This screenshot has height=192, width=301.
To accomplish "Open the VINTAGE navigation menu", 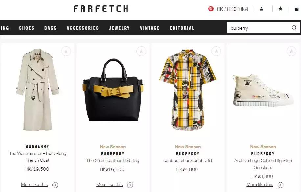I will point(150,28).
